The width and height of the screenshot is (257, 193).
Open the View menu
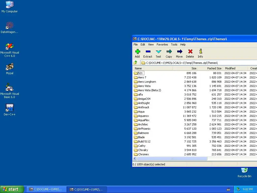coord(151,44)
